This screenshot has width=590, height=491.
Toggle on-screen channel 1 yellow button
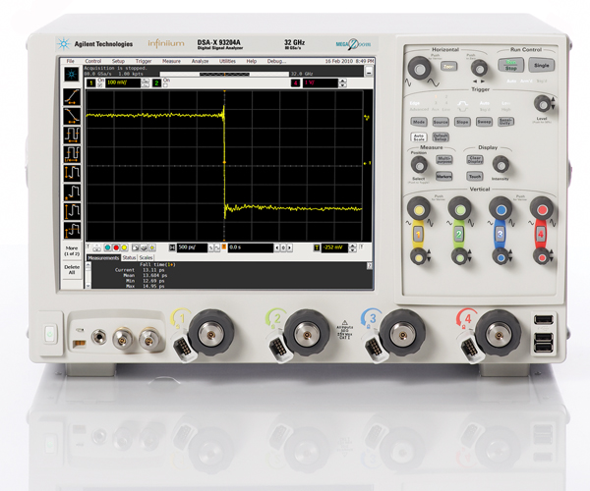[x=90, y=83]
